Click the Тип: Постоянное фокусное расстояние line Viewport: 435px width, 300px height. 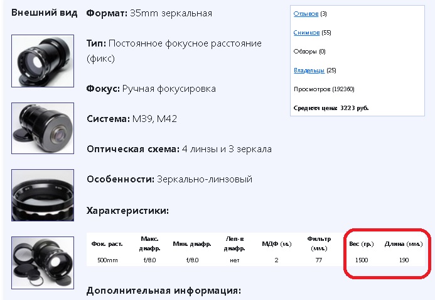click(174, 51)
